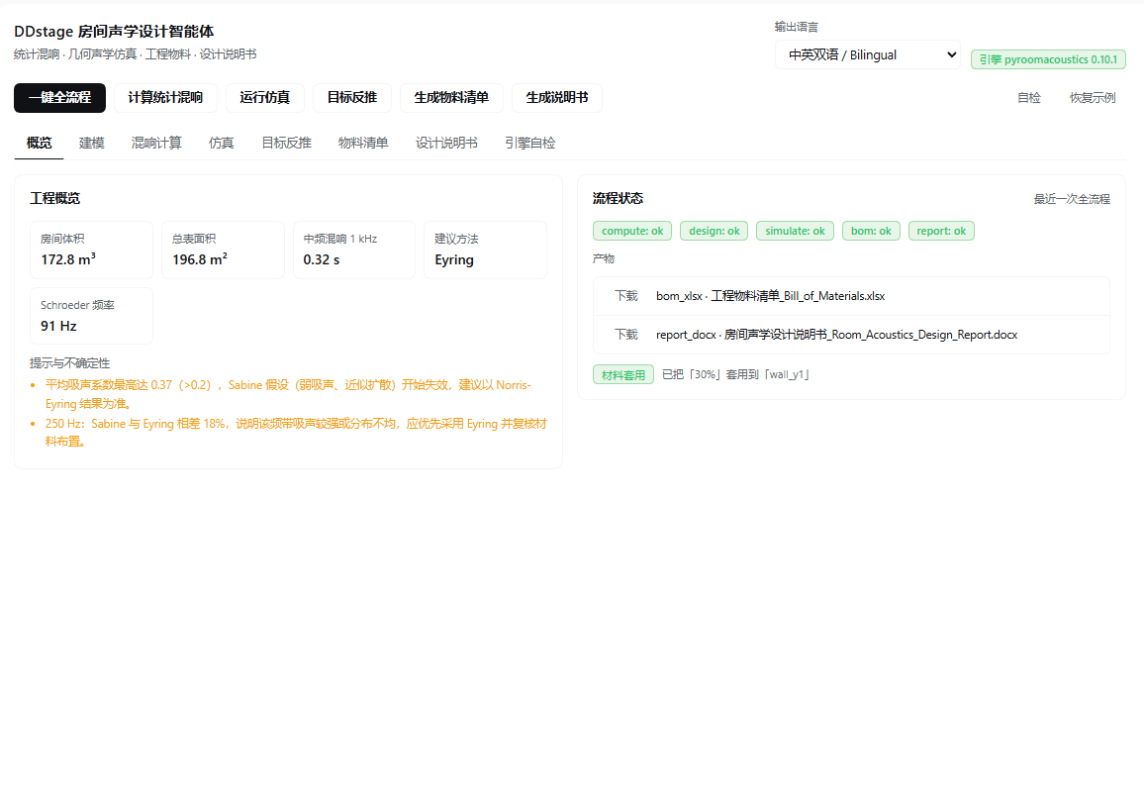Download the bom_xlsx Bill_of_Materials file
Screen dimensions: 1144x804
[626, 296]
